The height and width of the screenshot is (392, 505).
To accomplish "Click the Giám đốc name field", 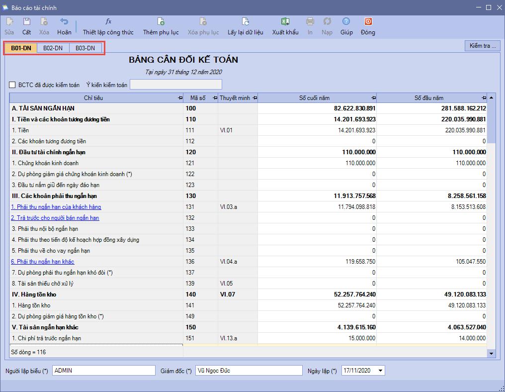I will (x=249, y=371).
